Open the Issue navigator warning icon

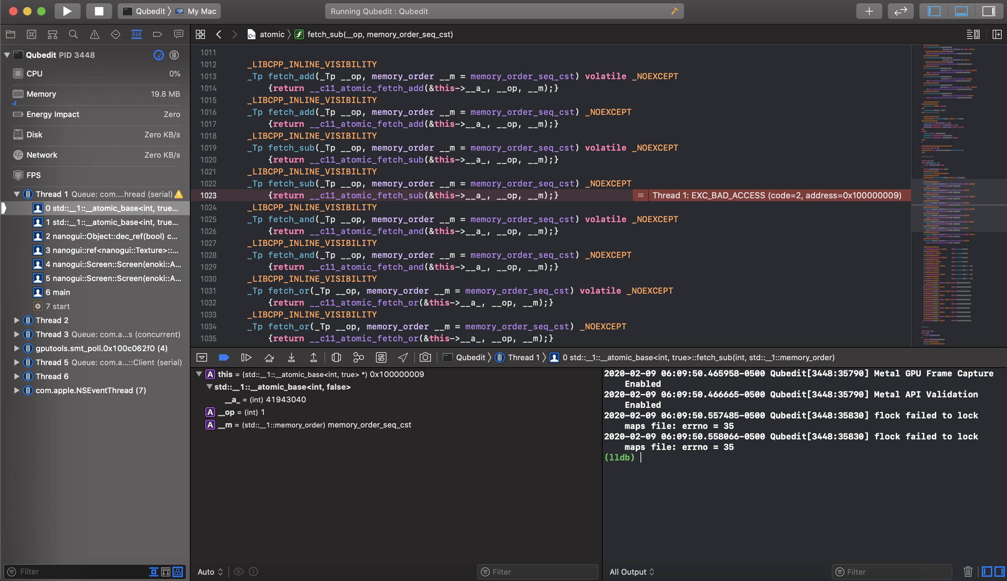pos(94,34)
